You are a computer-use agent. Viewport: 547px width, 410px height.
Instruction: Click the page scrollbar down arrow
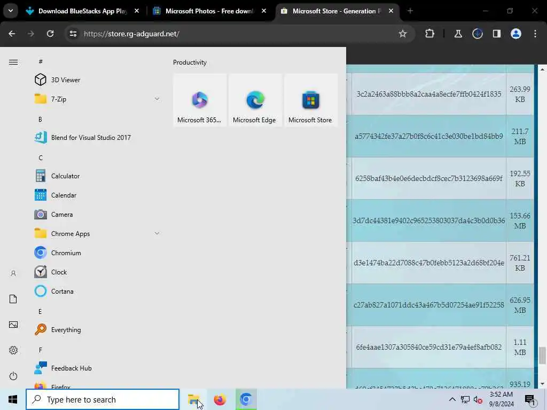(542, 384)
